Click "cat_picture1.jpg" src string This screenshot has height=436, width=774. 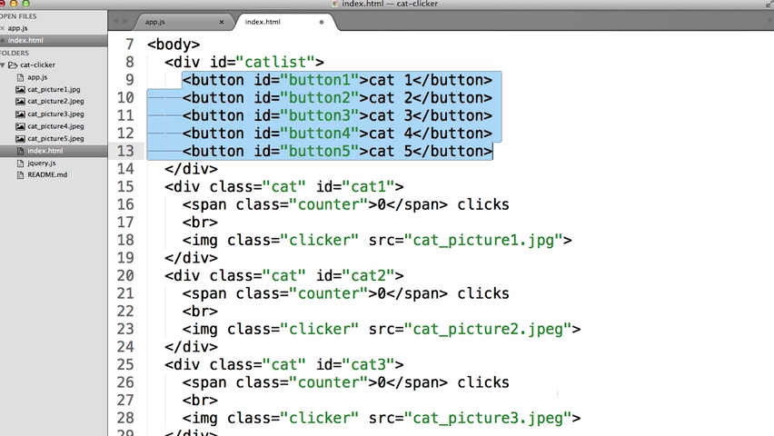[483, 240]
